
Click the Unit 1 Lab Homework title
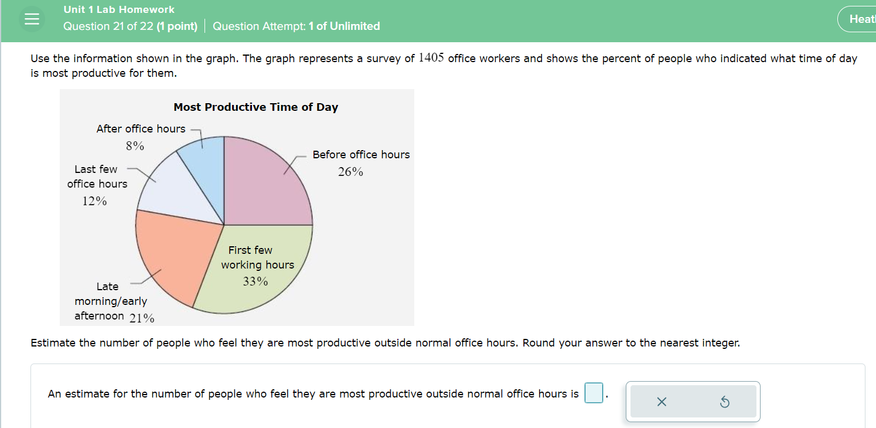(x=119, y=9)
